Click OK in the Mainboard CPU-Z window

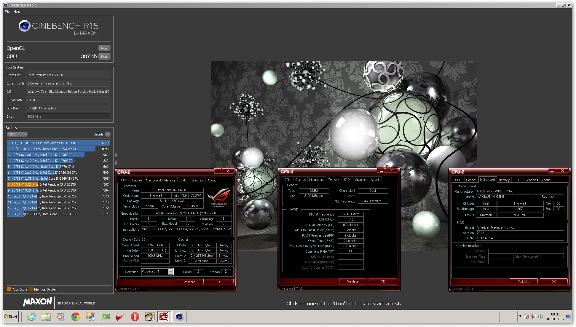click(x=553, y=282)
